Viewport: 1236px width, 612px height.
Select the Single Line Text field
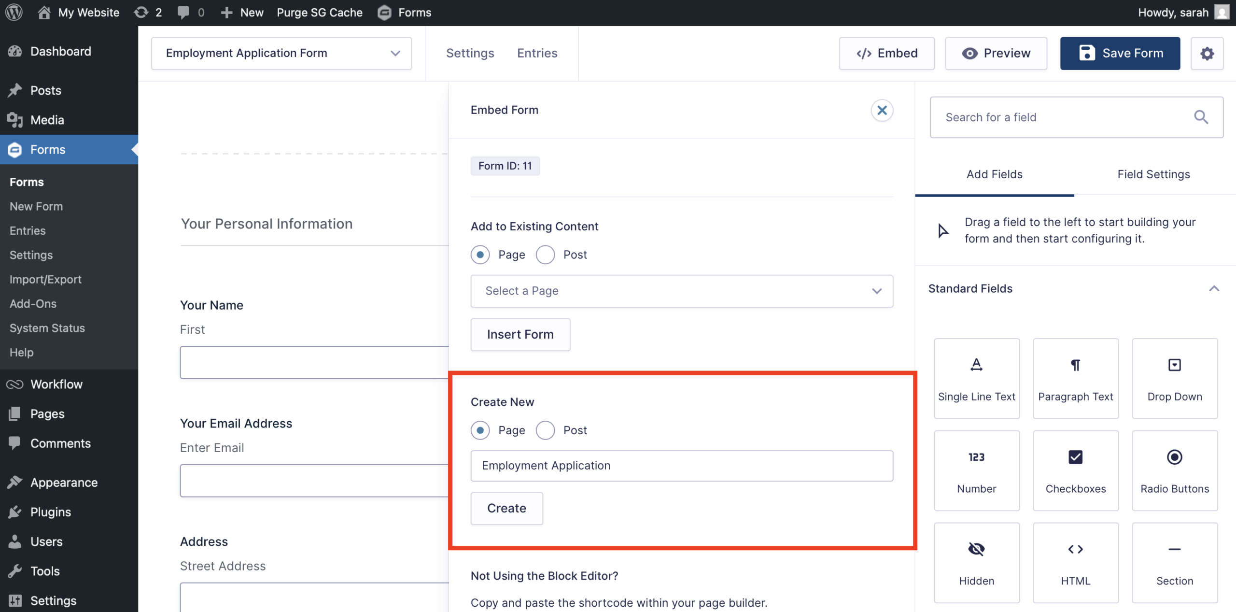pyautogui.click(x=976, y=378)
